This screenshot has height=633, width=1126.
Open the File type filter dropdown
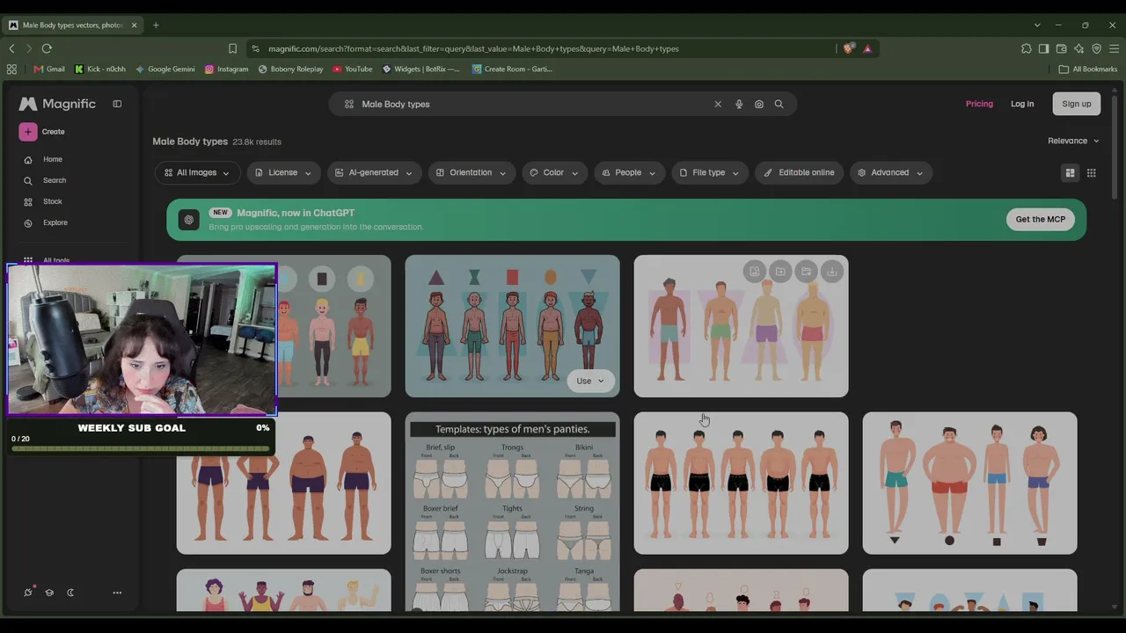coord(709,172)
